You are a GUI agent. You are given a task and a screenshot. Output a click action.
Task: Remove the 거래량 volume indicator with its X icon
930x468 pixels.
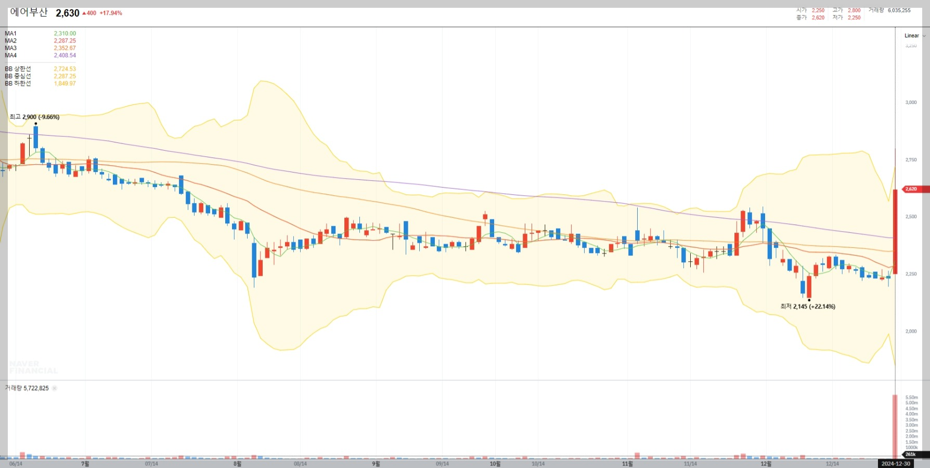point(55,388)
